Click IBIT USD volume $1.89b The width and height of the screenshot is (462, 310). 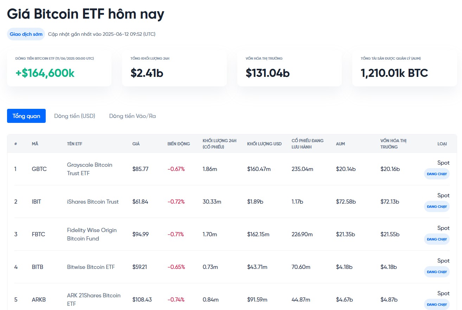click(x=255, y=202)
